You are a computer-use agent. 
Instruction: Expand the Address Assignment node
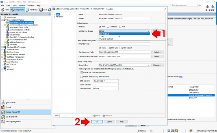[x=5, y=42]
